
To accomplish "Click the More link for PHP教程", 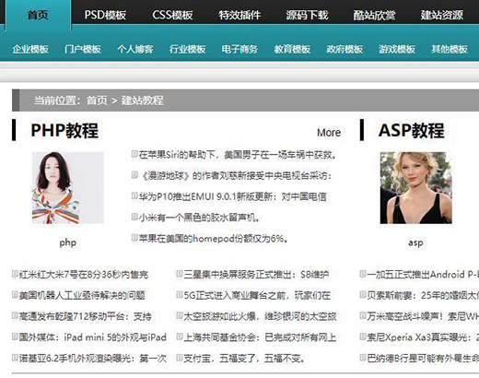I will pos(329,133).
